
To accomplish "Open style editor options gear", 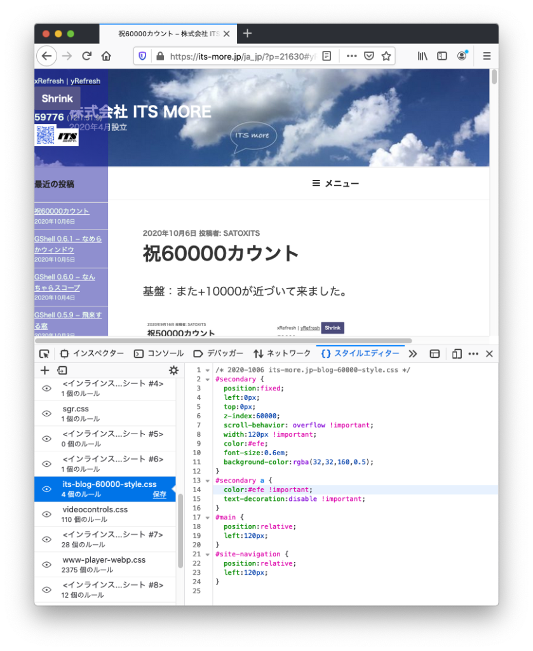I will (x=173, y=371).
